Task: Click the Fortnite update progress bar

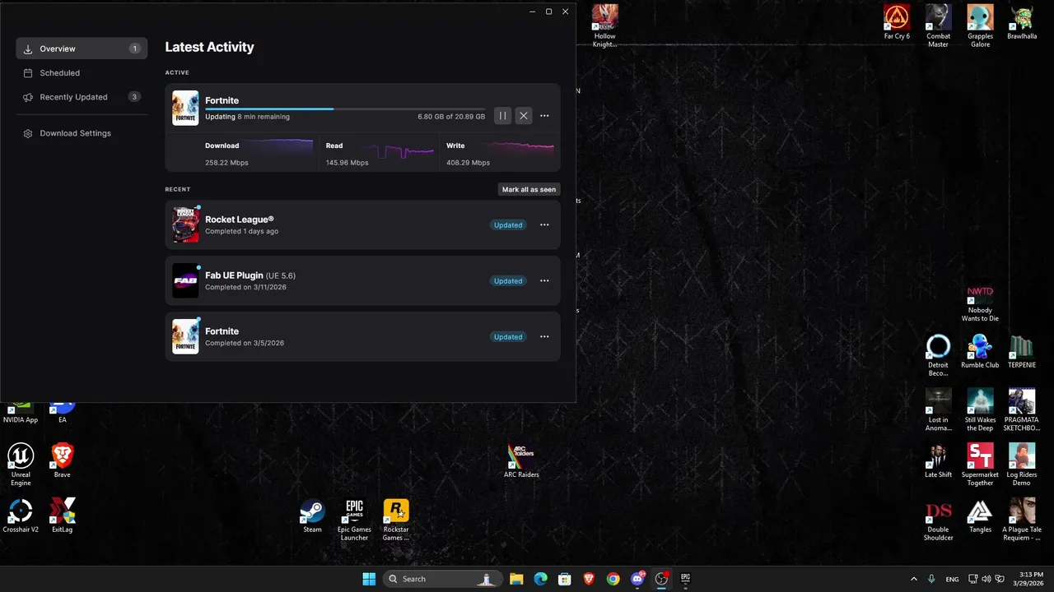Action: (345, 109)
